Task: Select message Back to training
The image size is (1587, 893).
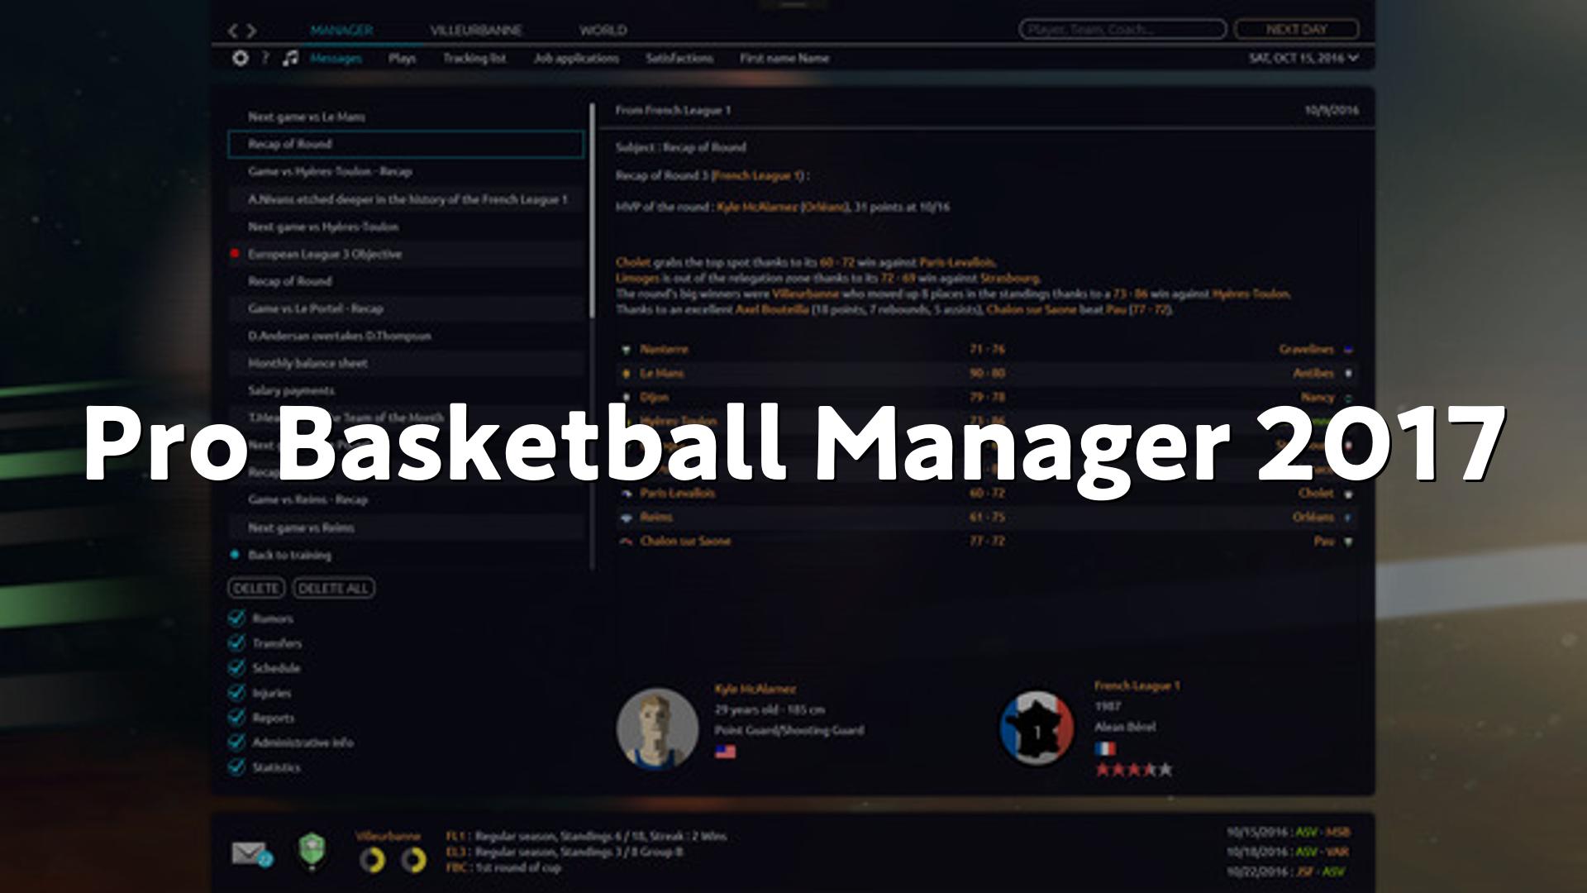Action: click(x=406, y=555)
